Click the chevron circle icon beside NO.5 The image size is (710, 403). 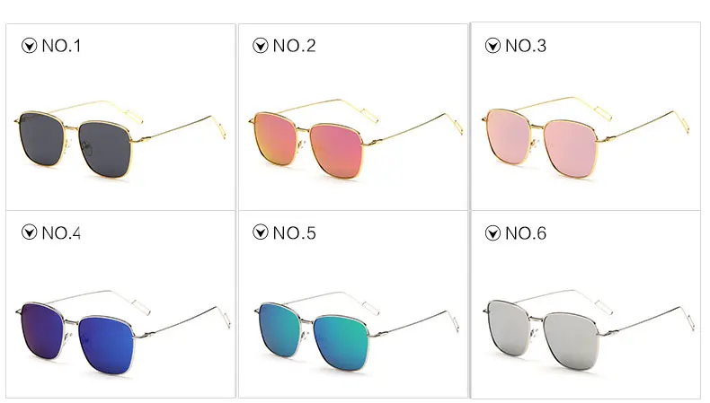(261, 232)
